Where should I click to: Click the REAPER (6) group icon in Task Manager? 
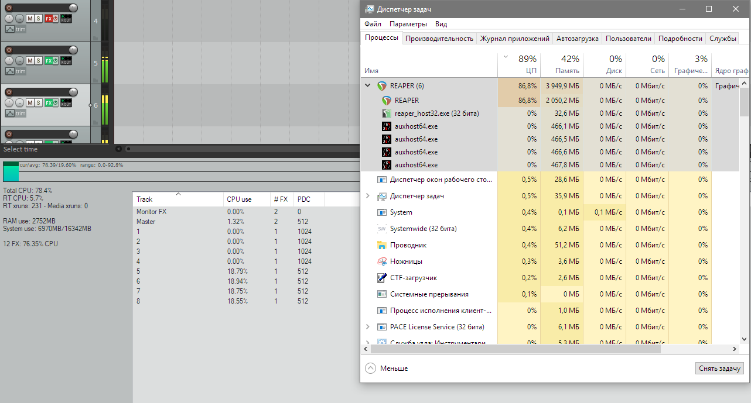(x=382, y=86)
